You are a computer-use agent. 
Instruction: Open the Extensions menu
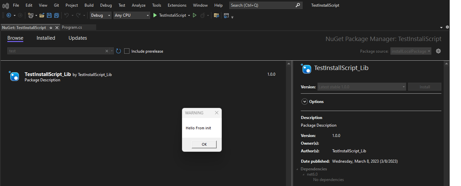pos(177,5)
